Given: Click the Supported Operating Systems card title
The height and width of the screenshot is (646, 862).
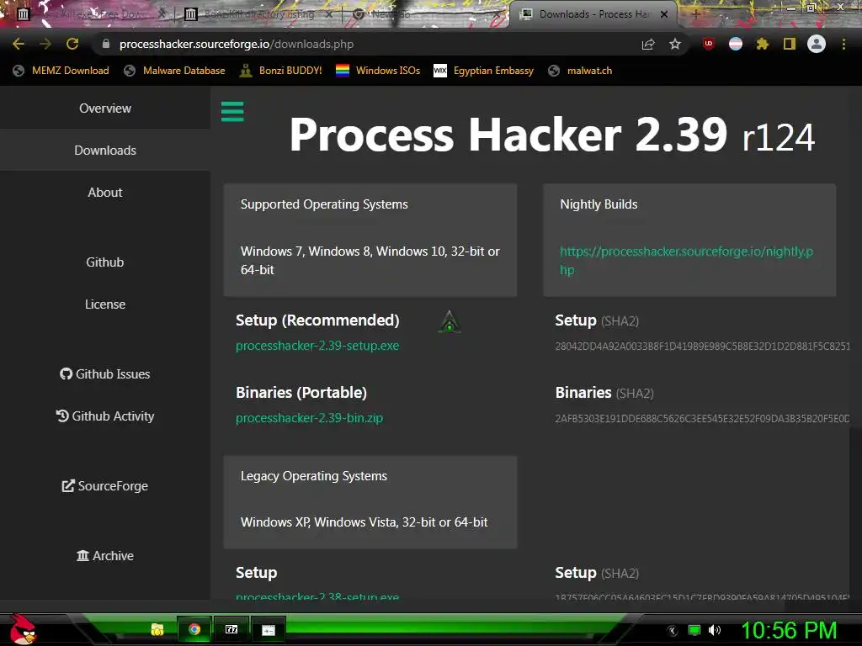Looking at the screenshot, I should click(x=324, y=204).
